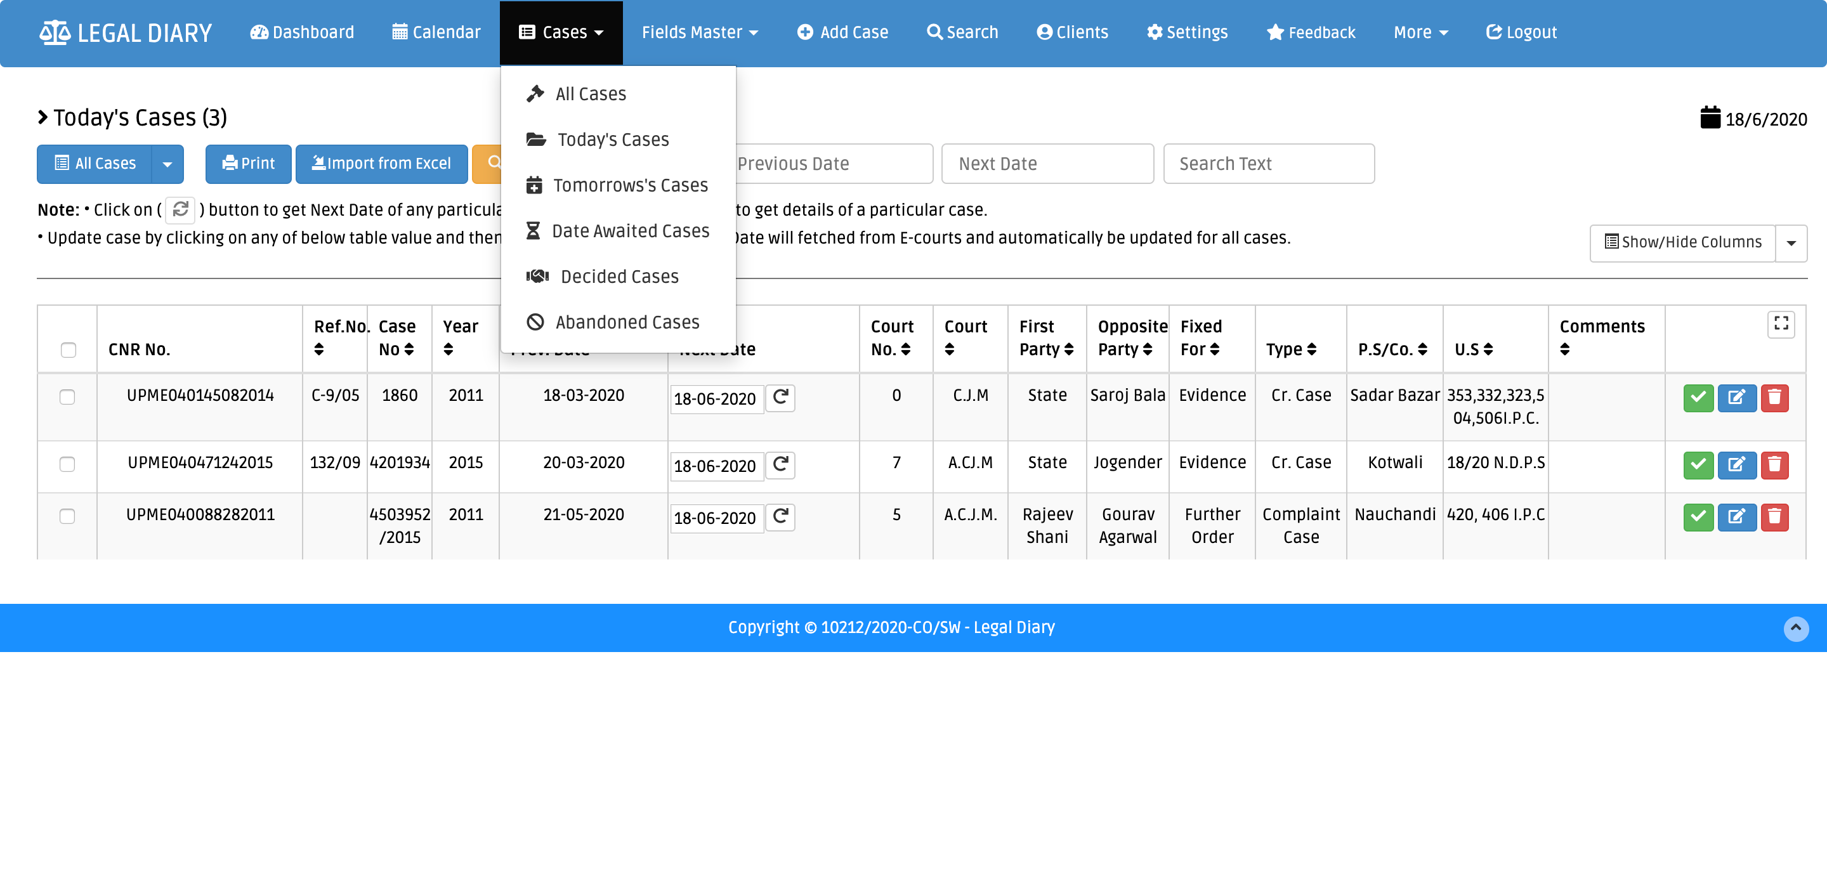Toggle the select-all header checkbox
This screenshot has height=888, width=1827.
tap(68, 350)
